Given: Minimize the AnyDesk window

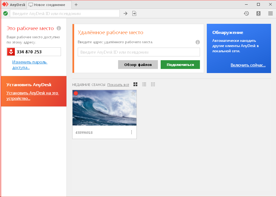Looking at the screenshot, I should pyautogui.click(x=246, y=4).
